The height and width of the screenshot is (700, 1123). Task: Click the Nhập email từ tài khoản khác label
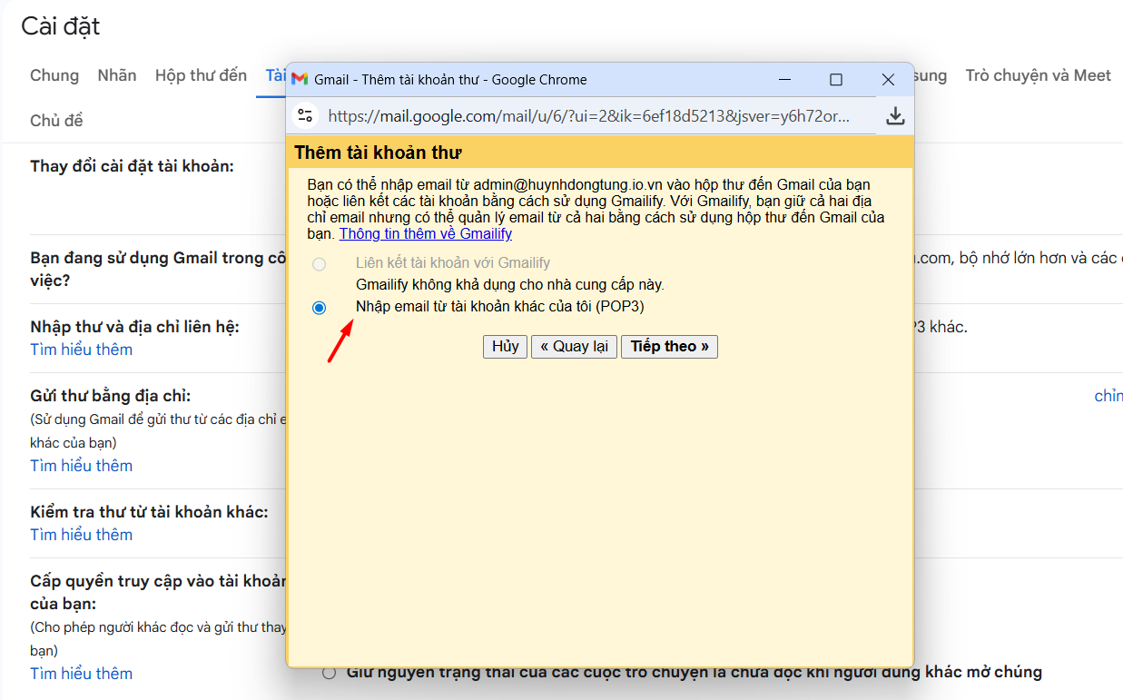[x=500, y=307]
